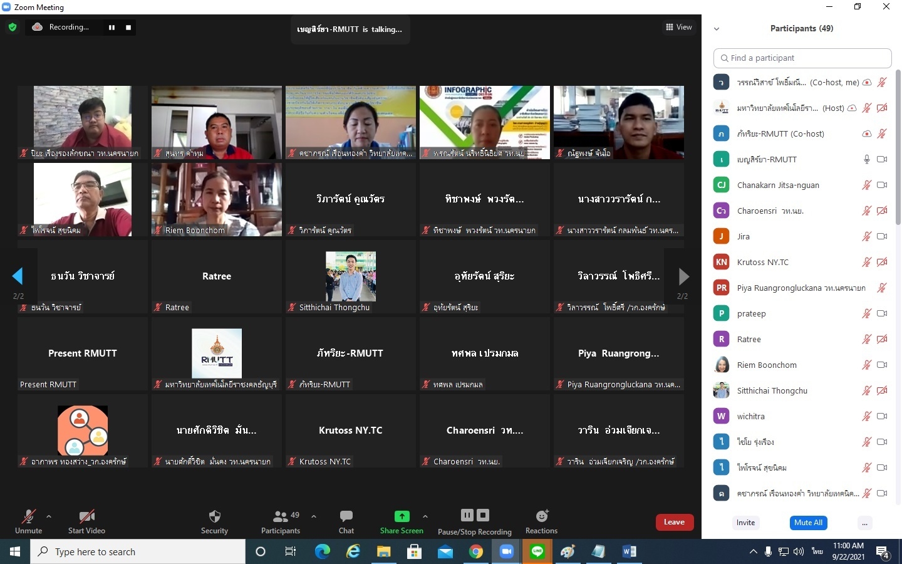Image resolution: width=902 pixels, height=564 pixels.
Task: Toggle the Participants panel
Action: (281, 521)
